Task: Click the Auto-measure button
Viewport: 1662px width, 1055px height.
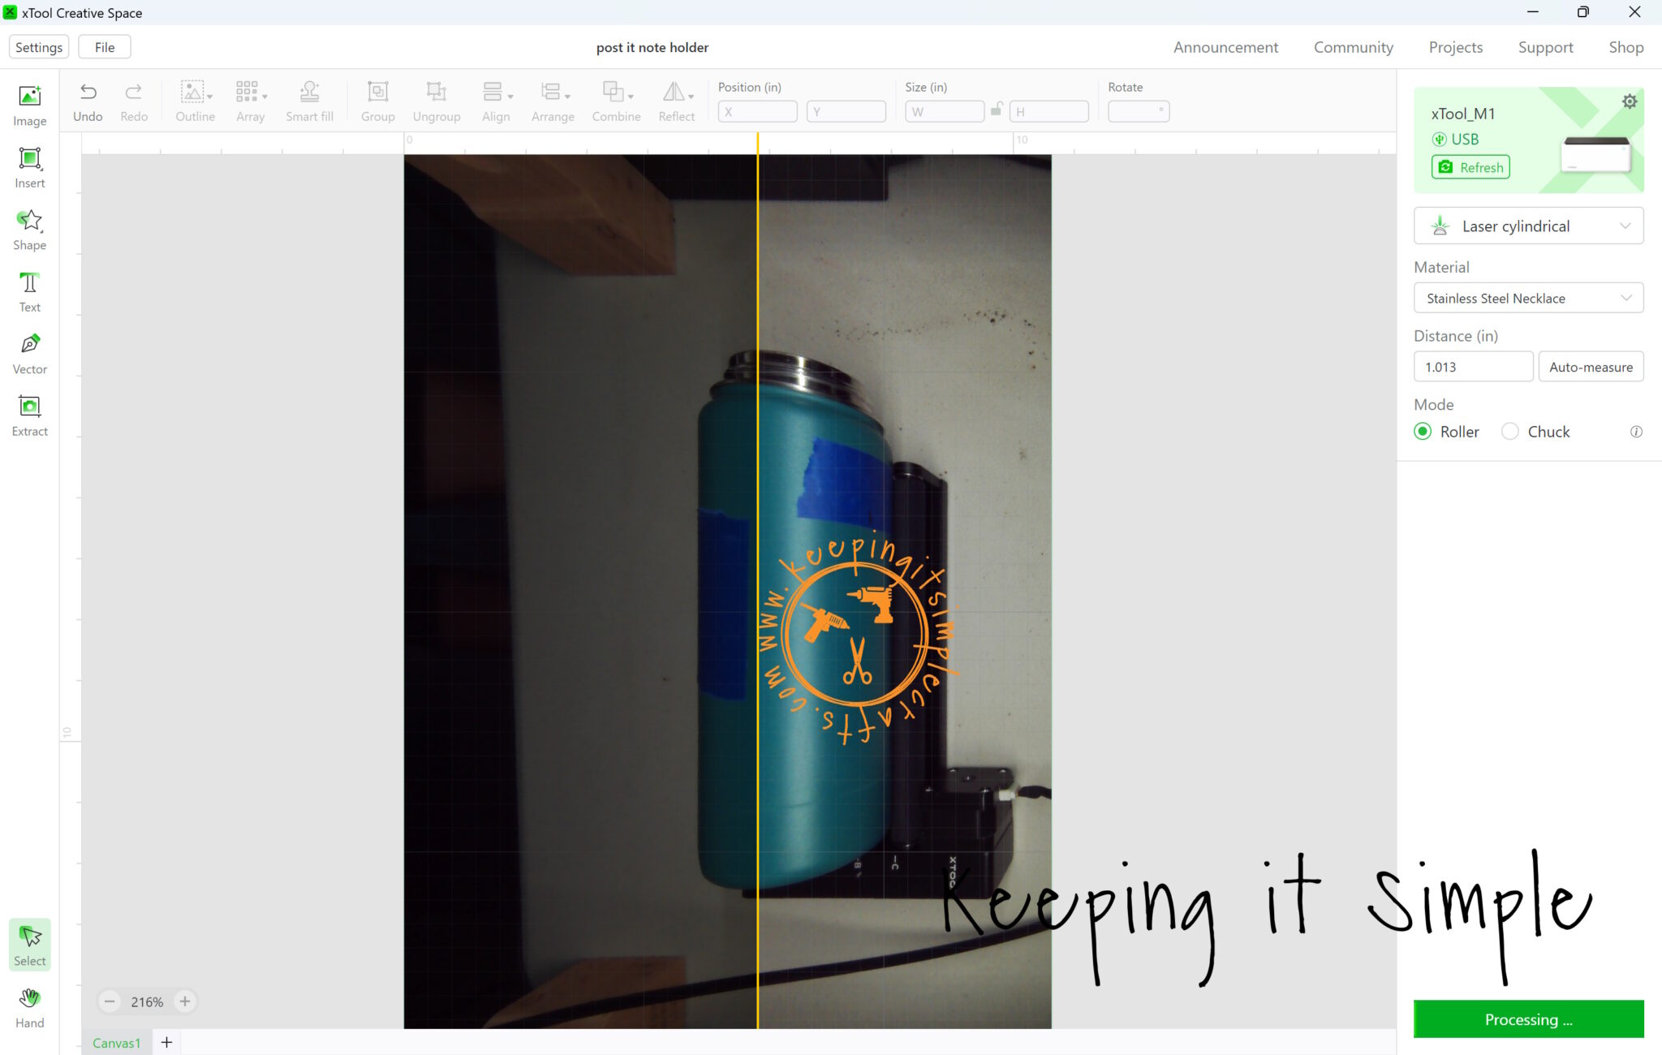Action: pyautogui.click(x=1591, y=367)
